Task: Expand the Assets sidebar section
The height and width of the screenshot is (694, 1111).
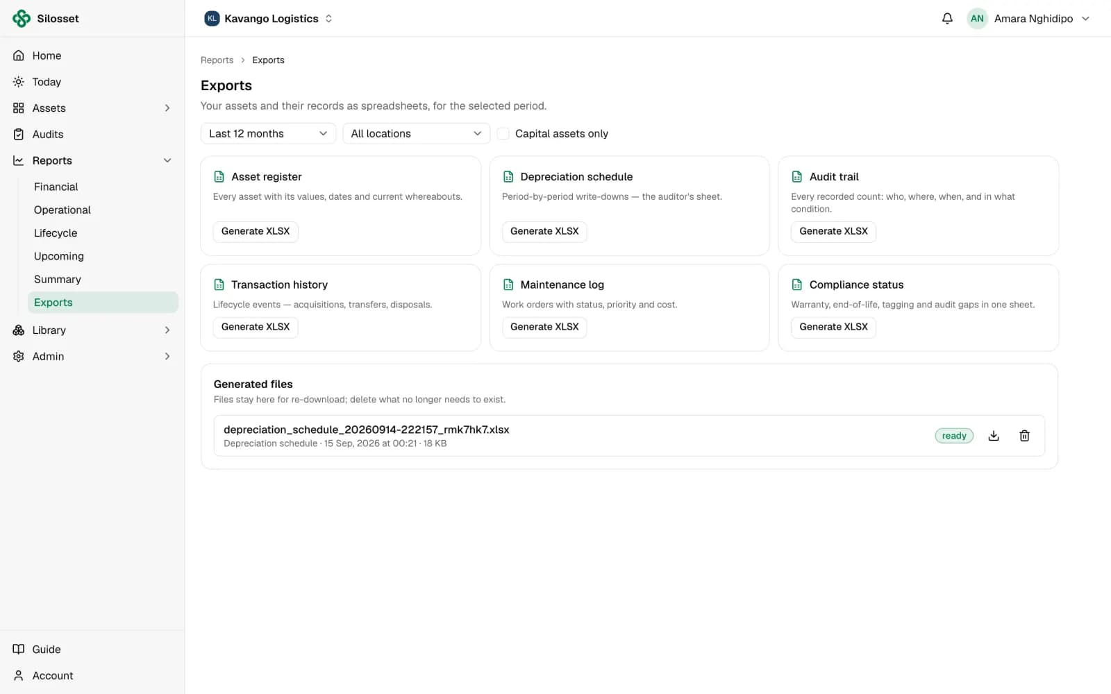Action: [167, 108]
